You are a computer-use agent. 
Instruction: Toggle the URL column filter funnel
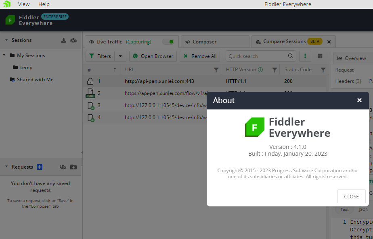[216, 69]
